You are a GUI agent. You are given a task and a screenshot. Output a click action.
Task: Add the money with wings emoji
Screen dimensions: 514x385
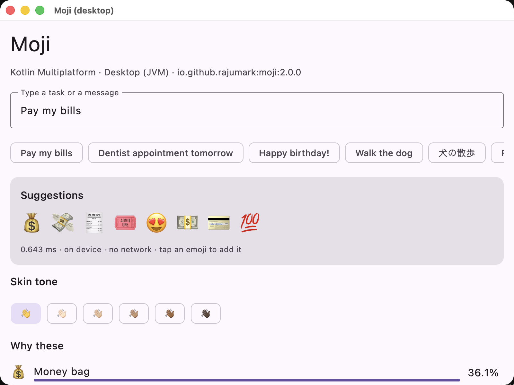[x=63, y=223]
